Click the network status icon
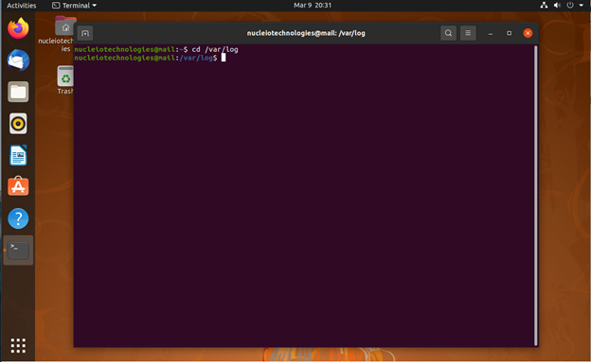 544,6
